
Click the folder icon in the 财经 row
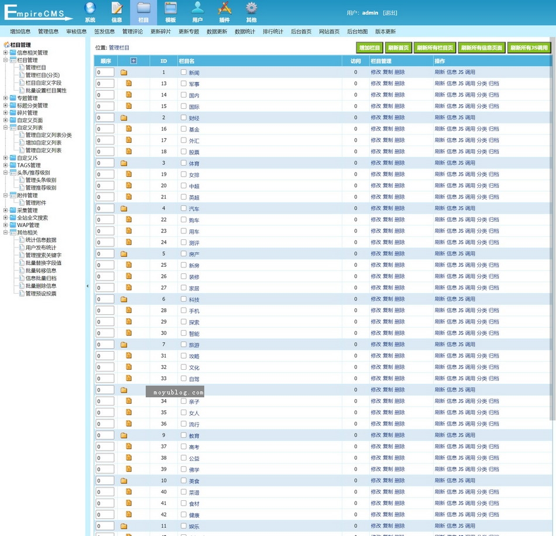click(123, 118)
